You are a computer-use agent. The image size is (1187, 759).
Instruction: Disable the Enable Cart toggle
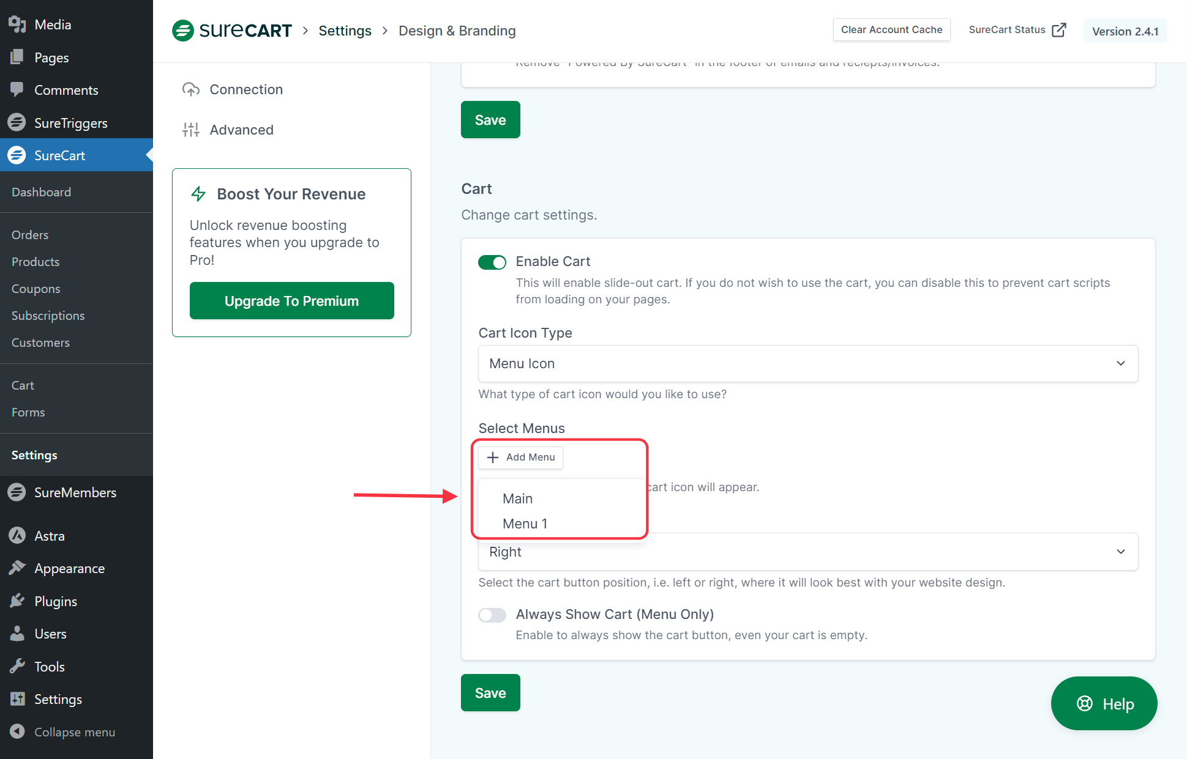click(492, 262)
